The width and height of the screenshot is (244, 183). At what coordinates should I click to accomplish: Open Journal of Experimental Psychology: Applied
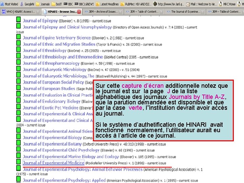coord(64,180)
